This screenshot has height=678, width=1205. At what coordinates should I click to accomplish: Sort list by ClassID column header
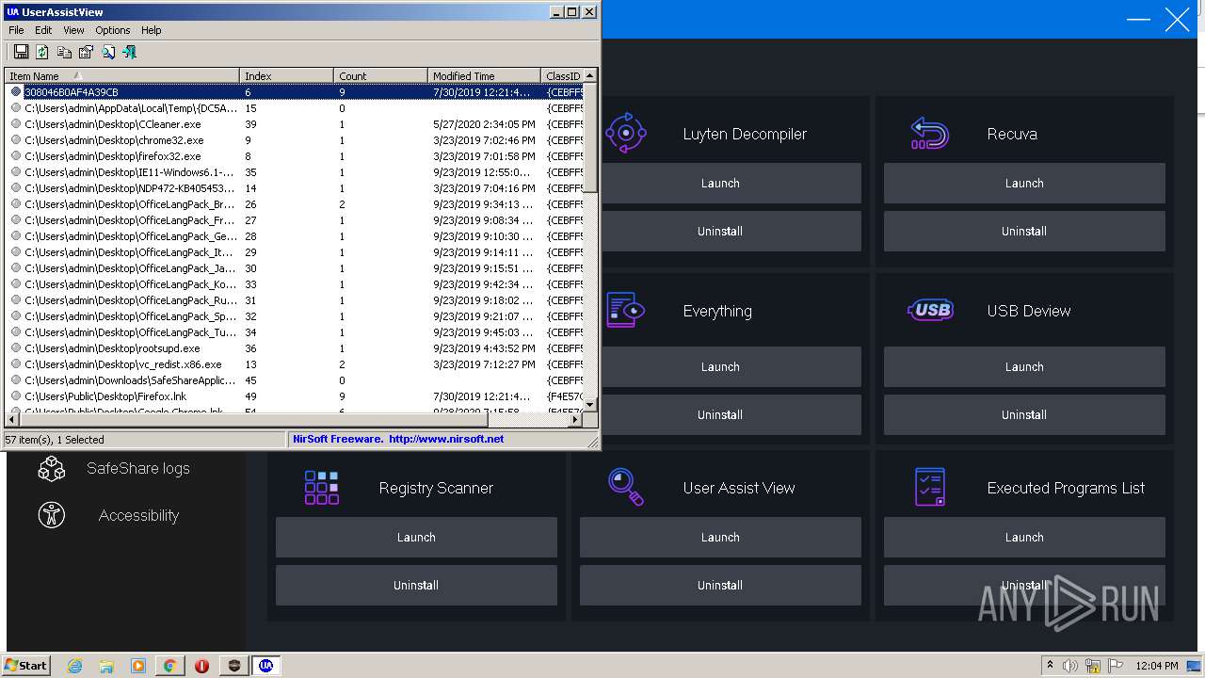[563, 76]
